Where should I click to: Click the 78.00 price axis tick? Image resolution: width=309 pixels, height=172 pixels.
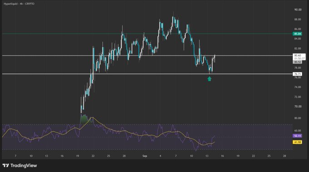298,68
